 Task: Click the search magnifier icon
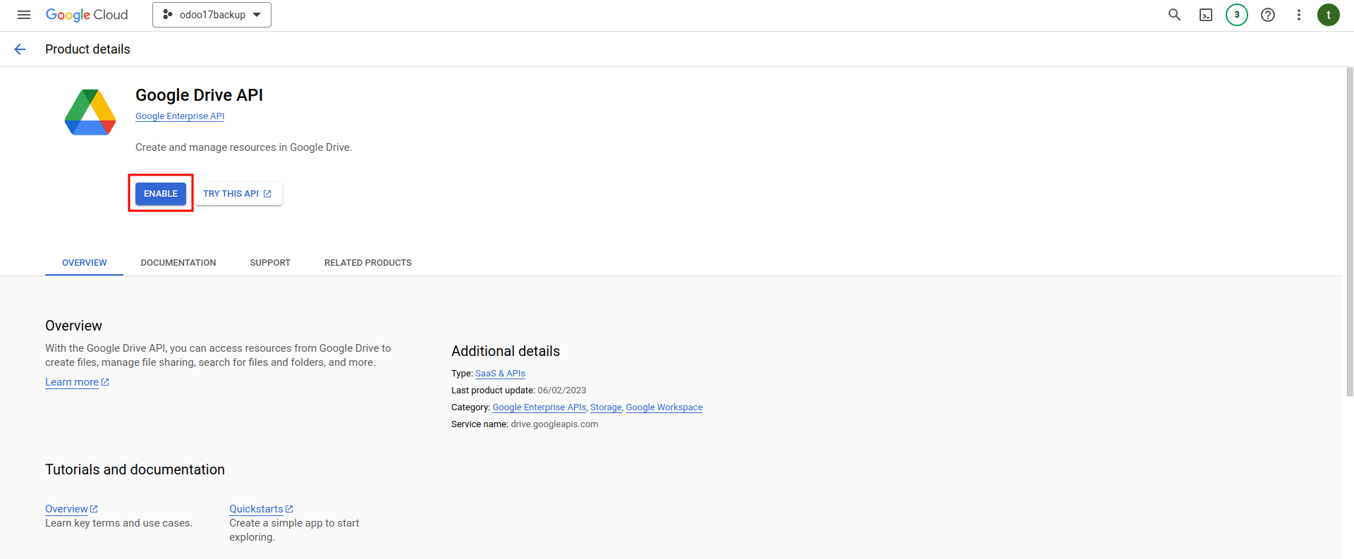pyautogui.click(x=1174, y=15)
